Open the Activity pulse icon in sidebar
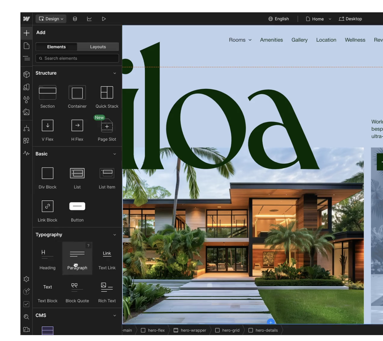The image size is (383, 341). coord(26,153)
